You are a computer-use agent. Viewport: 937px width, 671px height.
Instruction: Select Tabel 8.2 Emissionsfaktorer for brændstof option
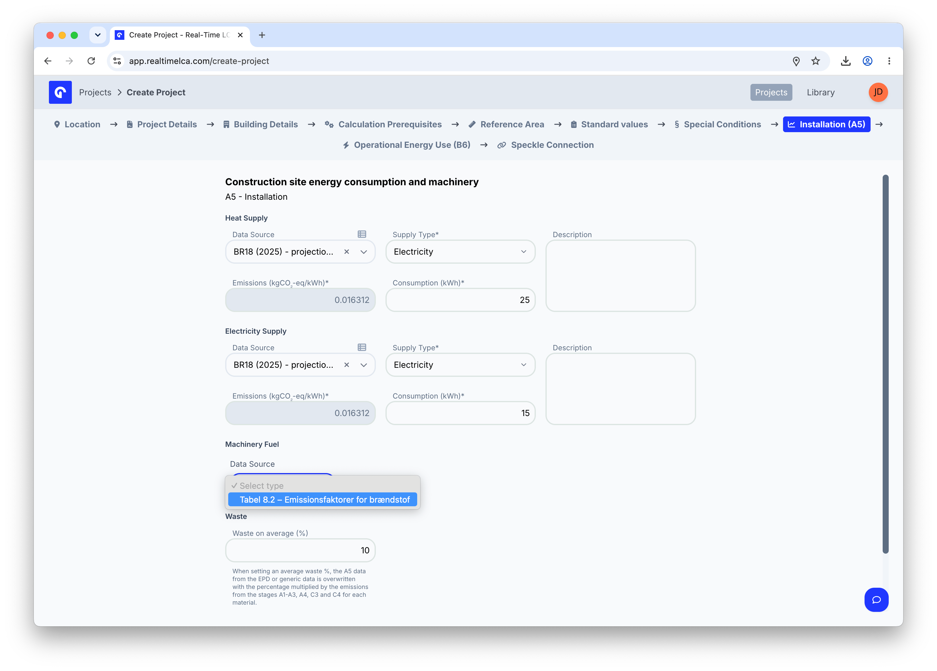coord(322,500)
